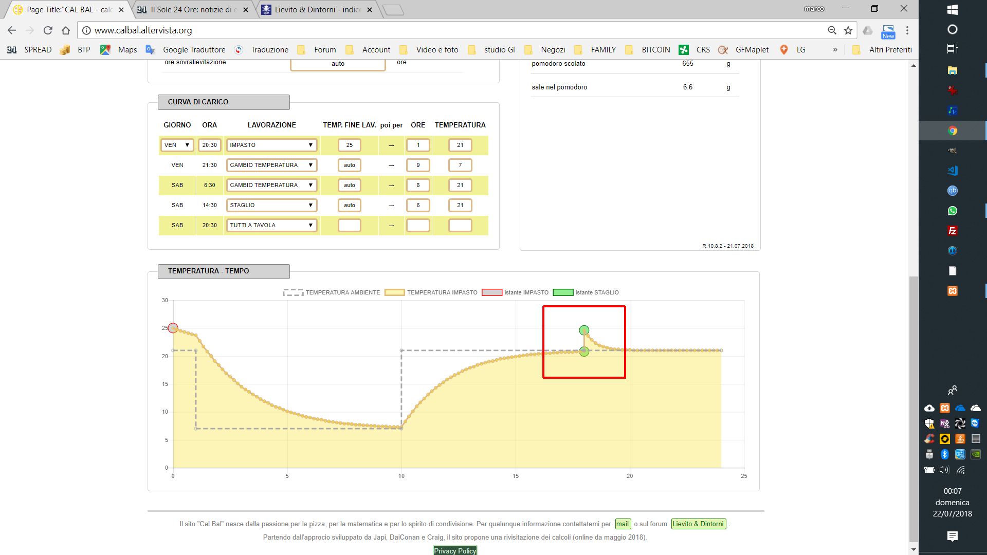Click the 20:30 start time field

pyautogui.click(x=210, y=145)
